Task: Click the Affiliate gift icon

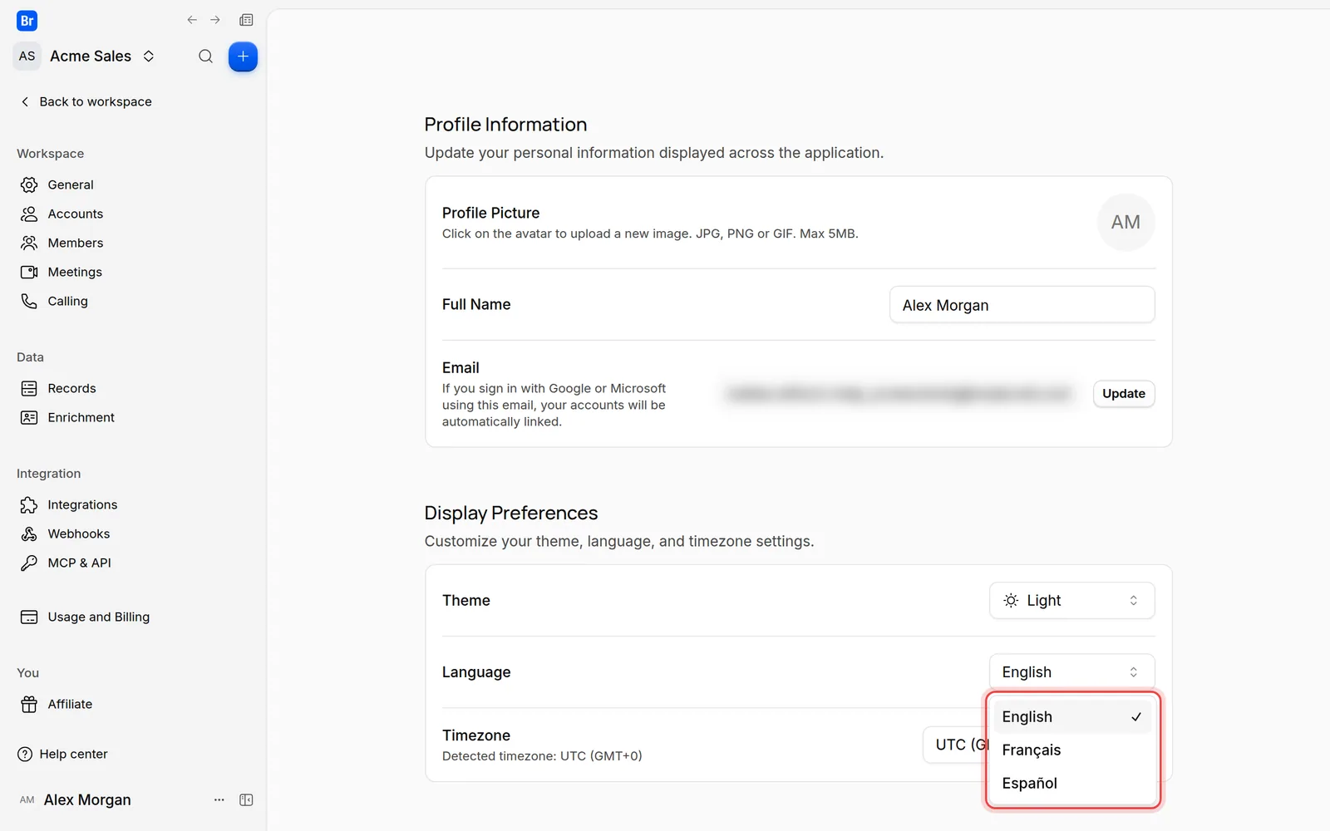Action: point(29,704)
